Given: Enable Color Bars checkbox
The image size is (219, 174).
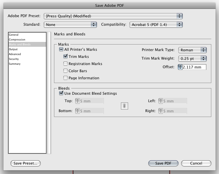Looking at the screenshot, I should pos(65,71).
